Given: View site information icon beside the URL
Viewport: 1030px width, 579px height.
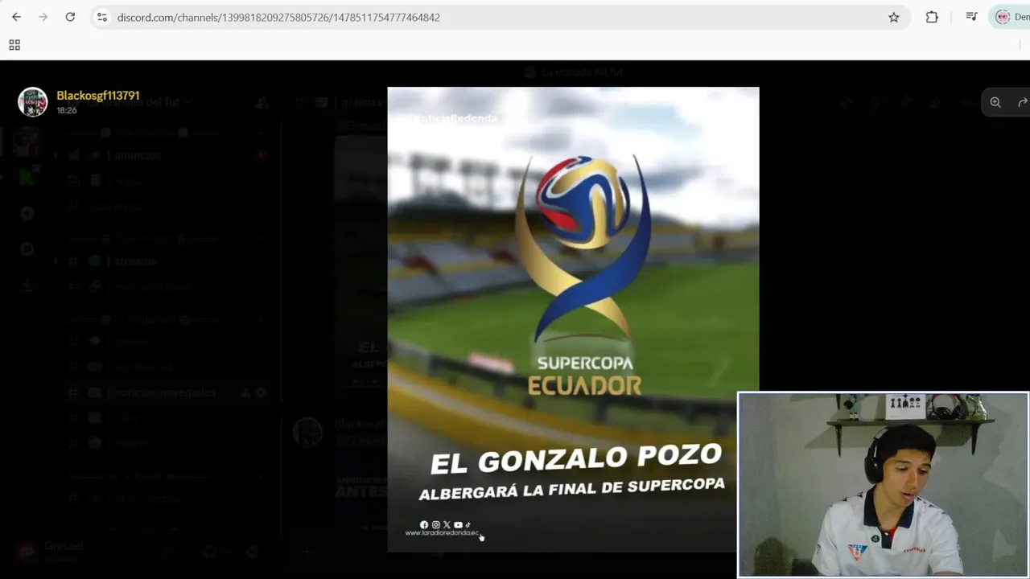Looking at the screenshot, I should point(101,17).
